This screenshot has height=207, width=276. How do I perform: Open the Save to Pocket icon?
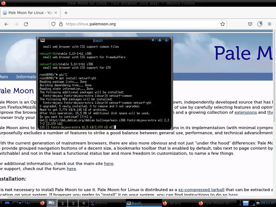tap(250, 24)
